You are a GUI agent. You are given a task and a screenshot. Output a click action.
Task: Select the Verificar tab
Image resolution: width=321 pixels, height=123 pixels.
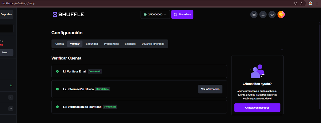click(x=75, y=44)
